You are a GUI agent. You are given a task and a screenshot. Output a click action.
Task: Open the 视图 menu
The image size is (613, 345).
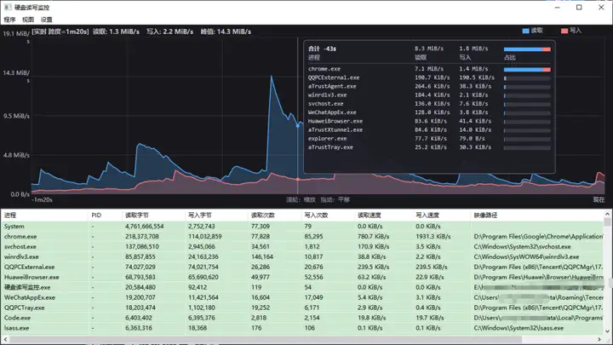[x=28, y=20]
